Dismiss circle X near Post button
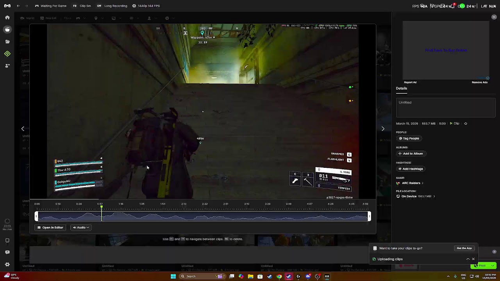 [x=494, y=252]
